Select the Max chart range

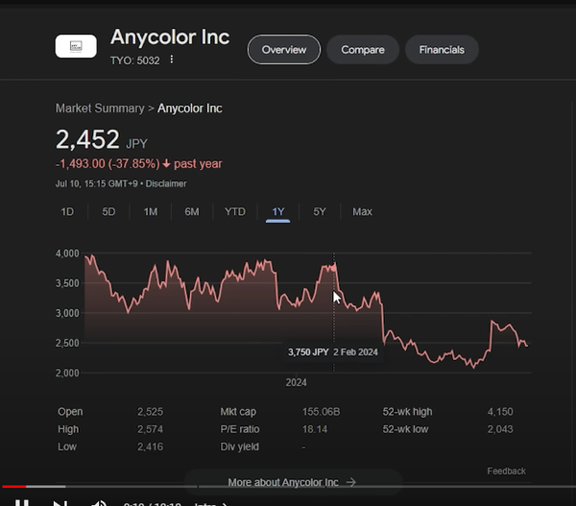pyautogui.click(x=362, y=211)
